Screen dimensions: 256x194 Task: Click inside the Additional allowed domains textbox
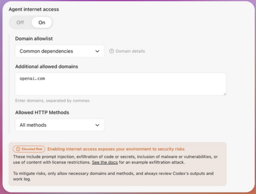click(x=120, y=87)
